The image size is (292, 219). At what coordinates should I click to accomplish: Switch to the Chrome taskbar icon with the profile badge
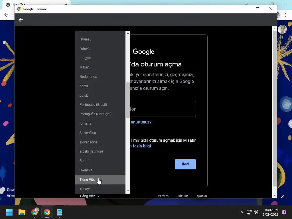click(35, 212)
